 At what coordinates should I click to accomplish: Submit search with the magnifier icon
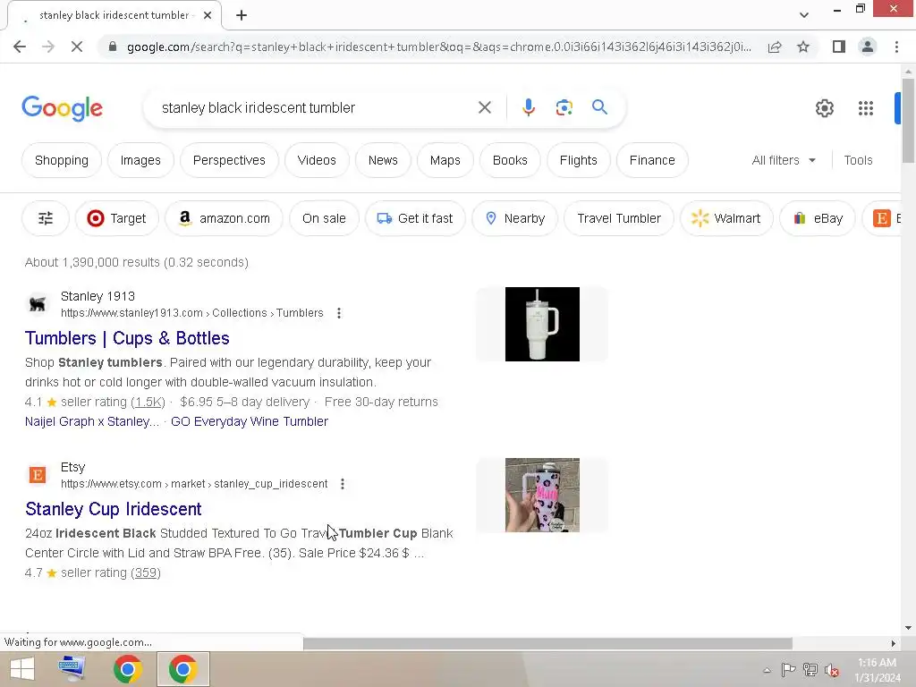pos(599,107)
